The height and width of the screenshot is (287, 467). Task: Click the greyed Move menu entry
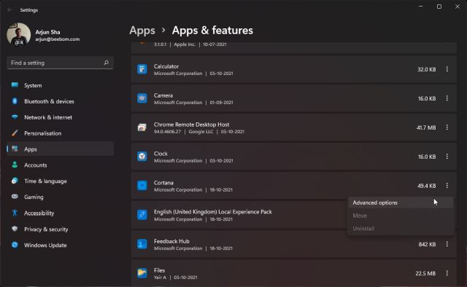coord(401,216)
